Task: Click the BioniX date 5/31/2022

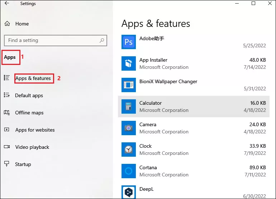Action: [255, 89]
